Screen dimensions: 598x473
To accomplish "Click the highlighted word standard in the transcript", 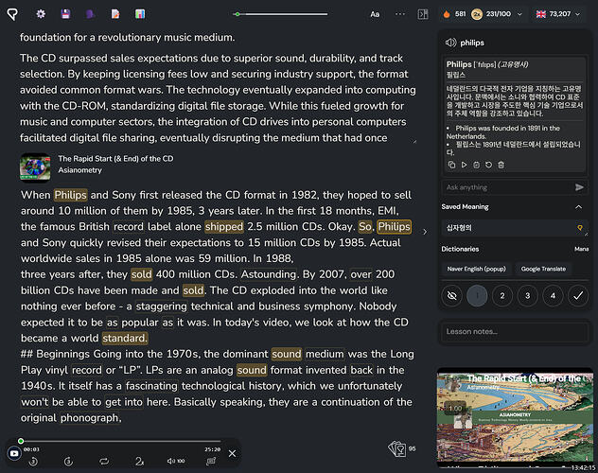I will (x=124, y=339).
